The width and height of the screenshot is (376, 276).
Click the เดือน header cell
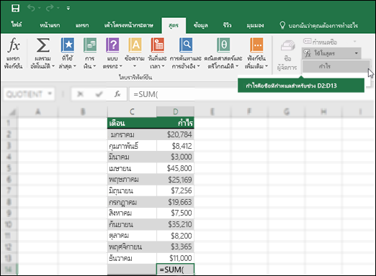[x=132, y=123]
